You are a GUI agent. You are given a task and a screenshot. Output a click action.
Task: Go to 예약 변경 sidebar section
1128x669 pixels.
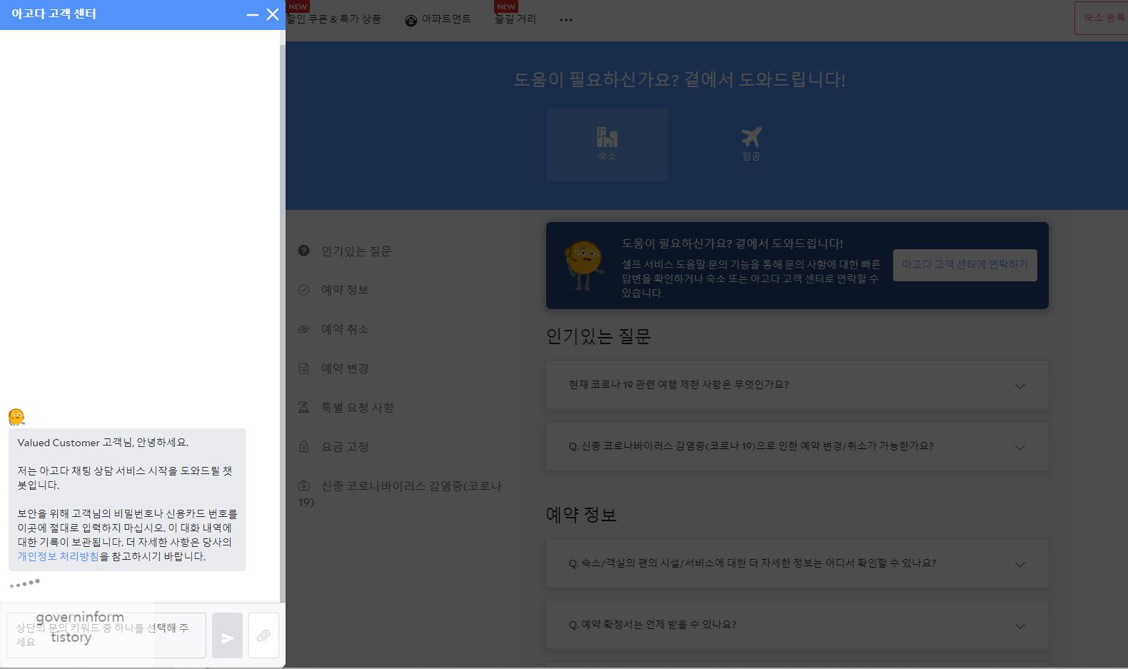point(345,368)
